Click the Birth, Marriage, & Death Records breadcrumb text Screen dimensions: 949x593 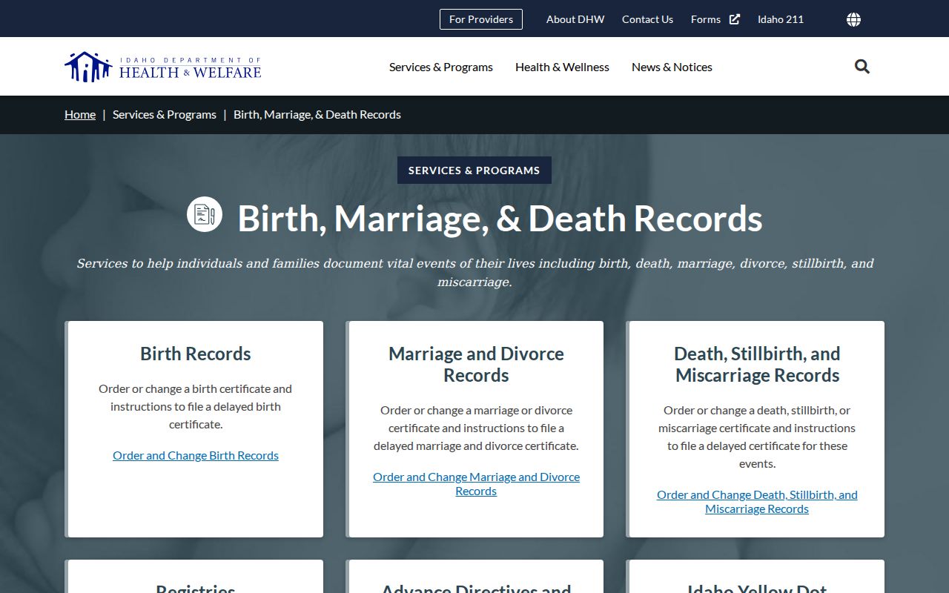click(x=317, y=114)
